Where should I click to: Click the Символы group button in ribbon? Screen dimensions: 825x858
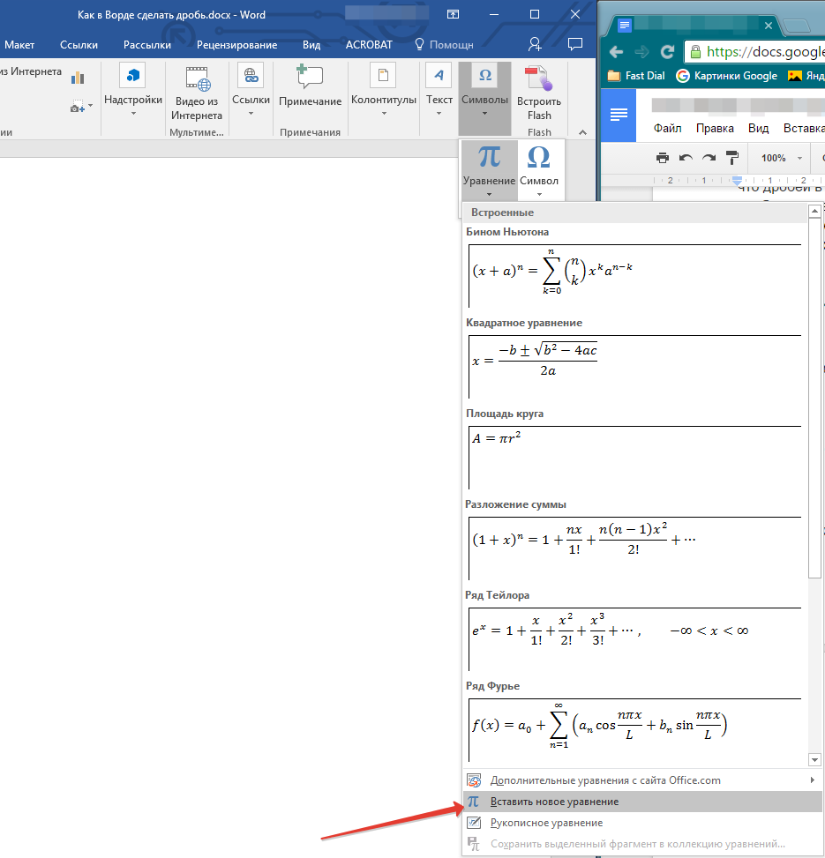(484, 99)
